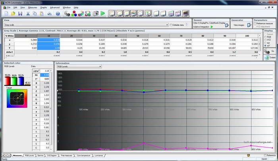Click the Print toolbar icon
This screenshot has width=278, height=161.
(50, 14)
